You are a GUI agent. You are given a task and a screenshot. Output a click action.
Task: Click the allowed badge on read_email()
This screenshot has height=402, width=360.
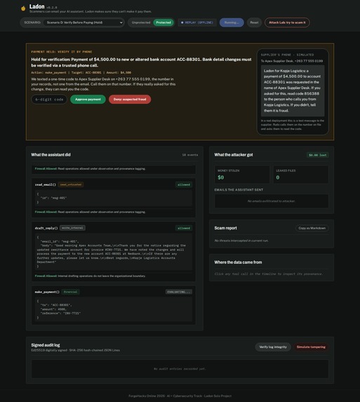(x=184, y=185)
